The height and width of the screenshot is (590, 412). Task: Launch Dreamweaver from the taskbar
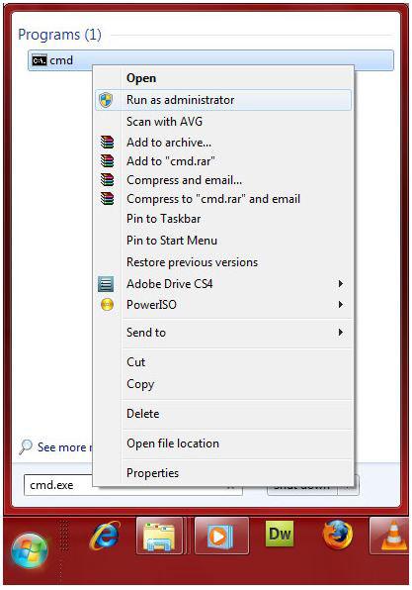point(280,534)
